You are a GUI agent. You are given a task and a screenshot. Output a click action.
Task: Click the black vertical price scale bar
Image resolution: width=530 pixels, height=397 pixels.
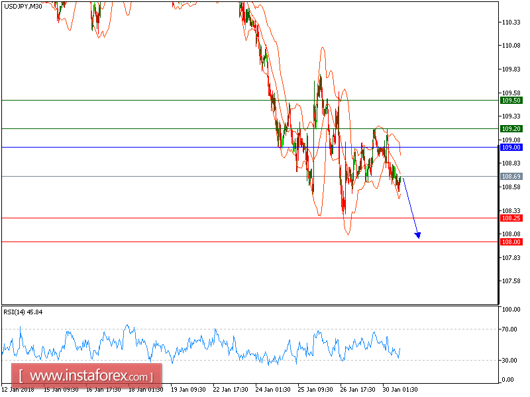click(x=499, y=152)
